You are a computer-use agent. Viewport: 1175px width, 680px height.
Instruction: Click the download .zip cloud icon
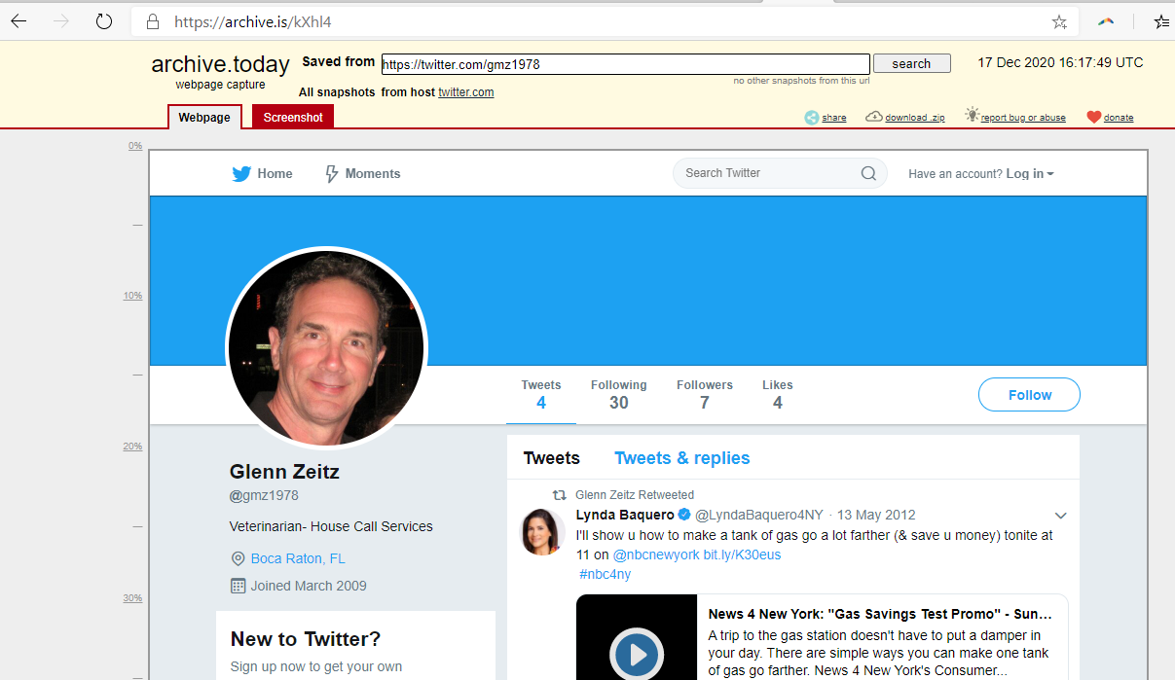[874, 117]
